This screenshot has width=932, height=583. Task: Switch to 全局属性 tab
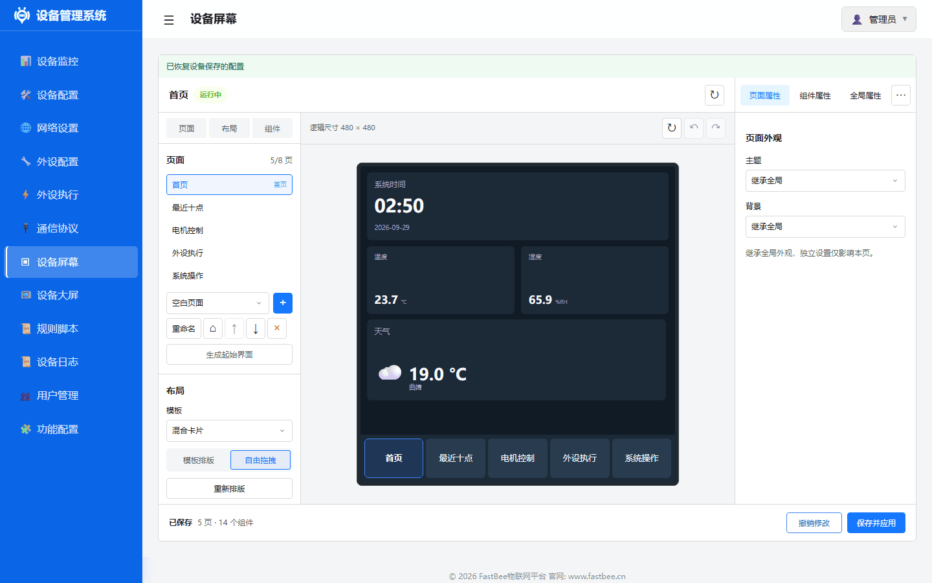click(x=865, y=95)
